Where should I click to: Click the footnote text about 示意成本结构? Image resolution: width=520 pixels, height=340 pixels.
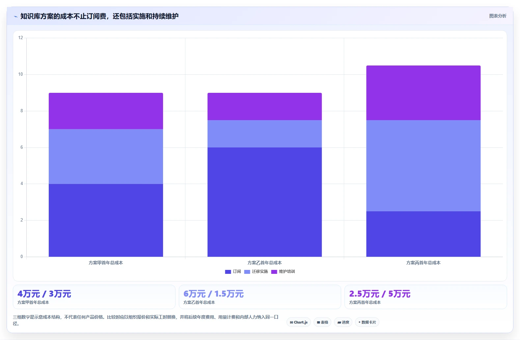click(146, 320)
